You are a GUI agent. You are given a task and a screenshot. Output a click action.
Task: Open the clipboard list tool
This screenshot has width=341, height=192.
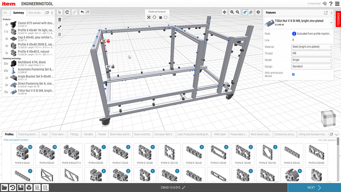(x=60, y=34)
